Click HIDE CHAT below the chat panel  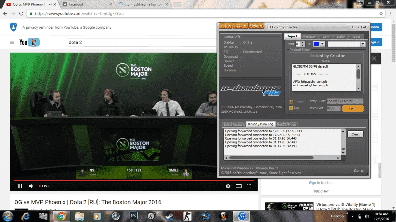[321, 191]
